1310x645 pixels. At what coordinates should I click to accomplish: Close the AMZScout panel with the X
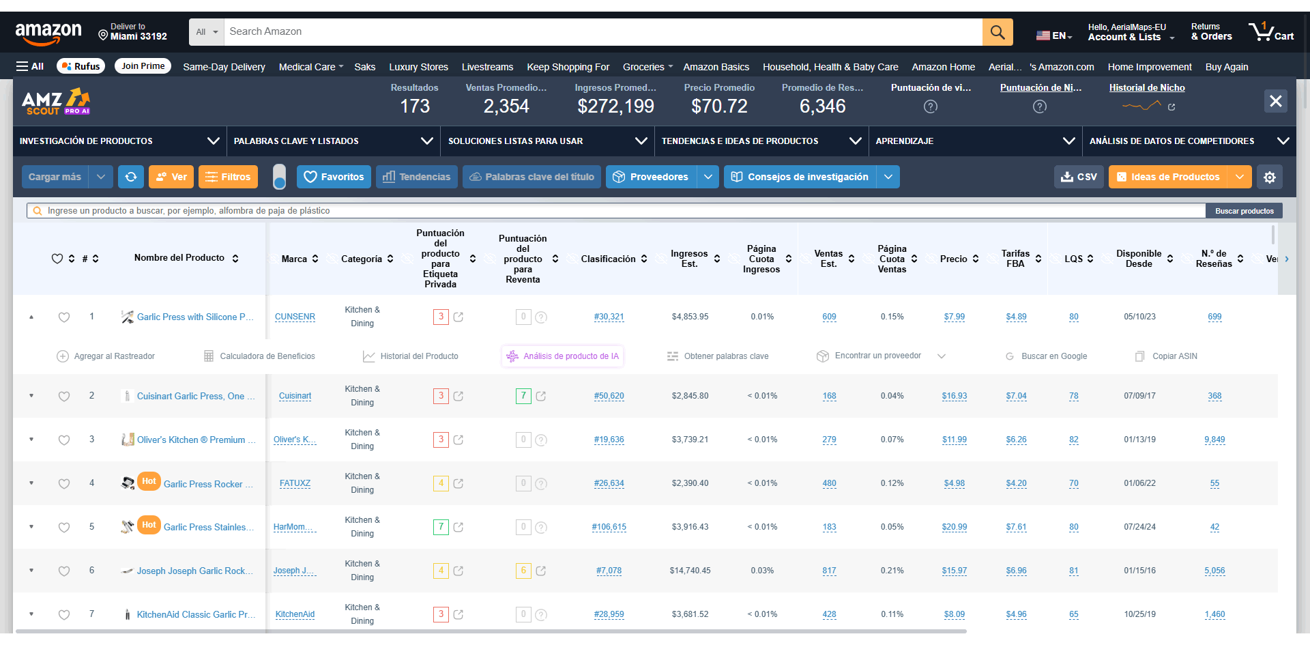click(1275, 102)
